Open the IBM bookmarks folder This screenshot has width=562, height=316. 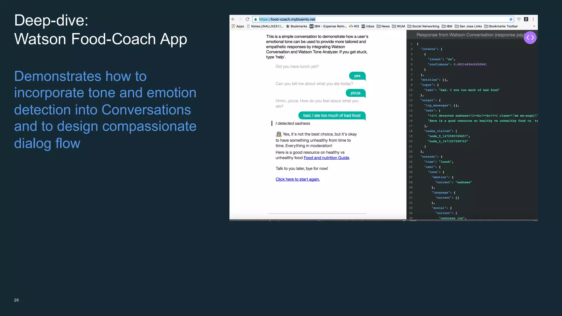447,26
